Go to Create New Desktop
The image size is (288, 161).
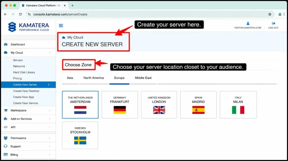[26, 91]
